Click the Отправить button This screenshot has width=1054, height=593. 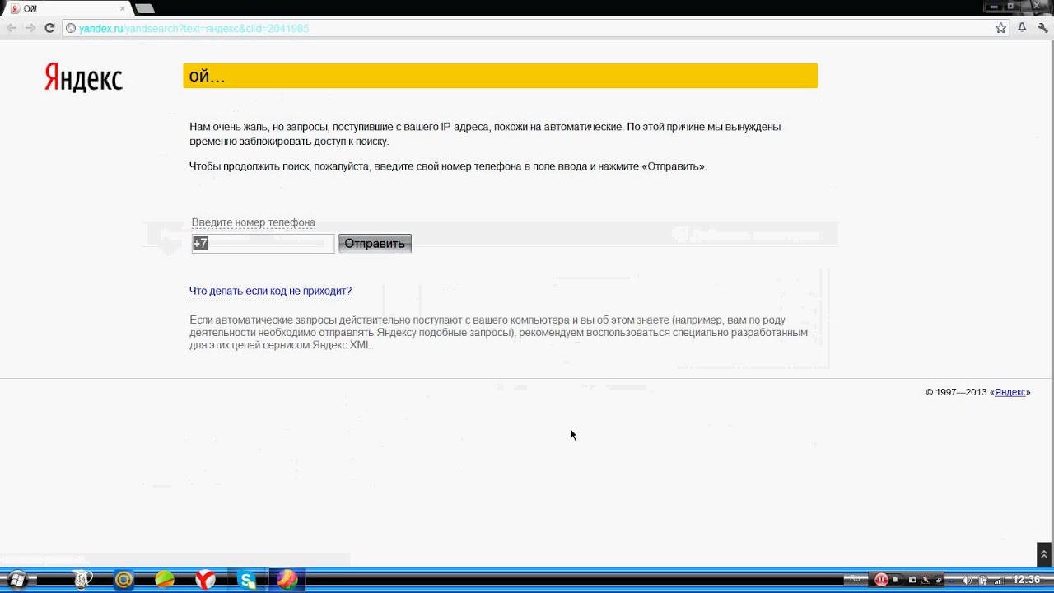[x=375, y=244]
